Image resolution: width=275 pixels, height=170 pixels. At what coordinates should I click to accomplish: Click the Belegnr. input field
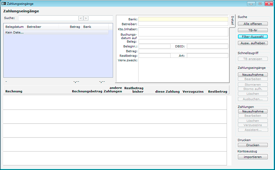pos(154,46)
